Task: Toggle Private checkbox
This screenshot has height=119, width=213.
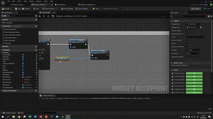Action: [x=187, y=43]
